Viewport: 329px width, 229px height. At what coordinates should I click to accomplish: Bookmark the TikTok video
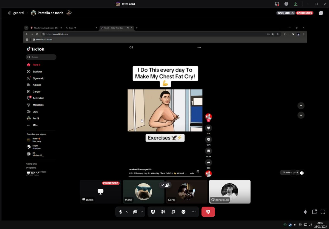click(x=209, y=151)
